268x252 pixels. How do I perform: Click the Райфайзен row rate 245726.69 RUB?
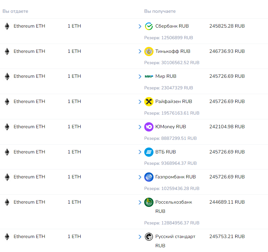(227, 102)
